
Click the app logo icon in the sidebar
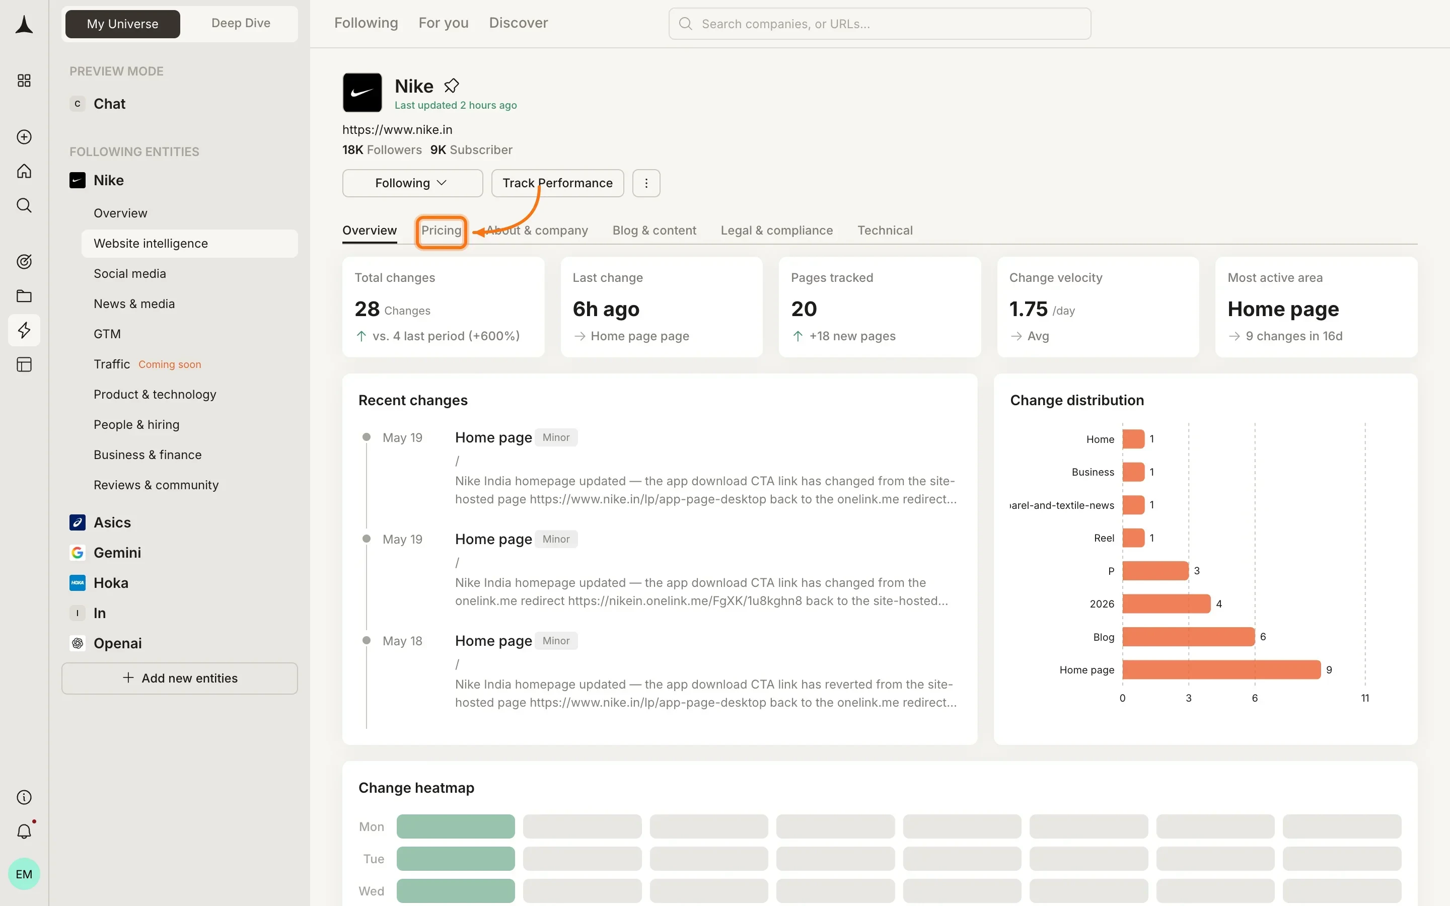click(24, 25)
